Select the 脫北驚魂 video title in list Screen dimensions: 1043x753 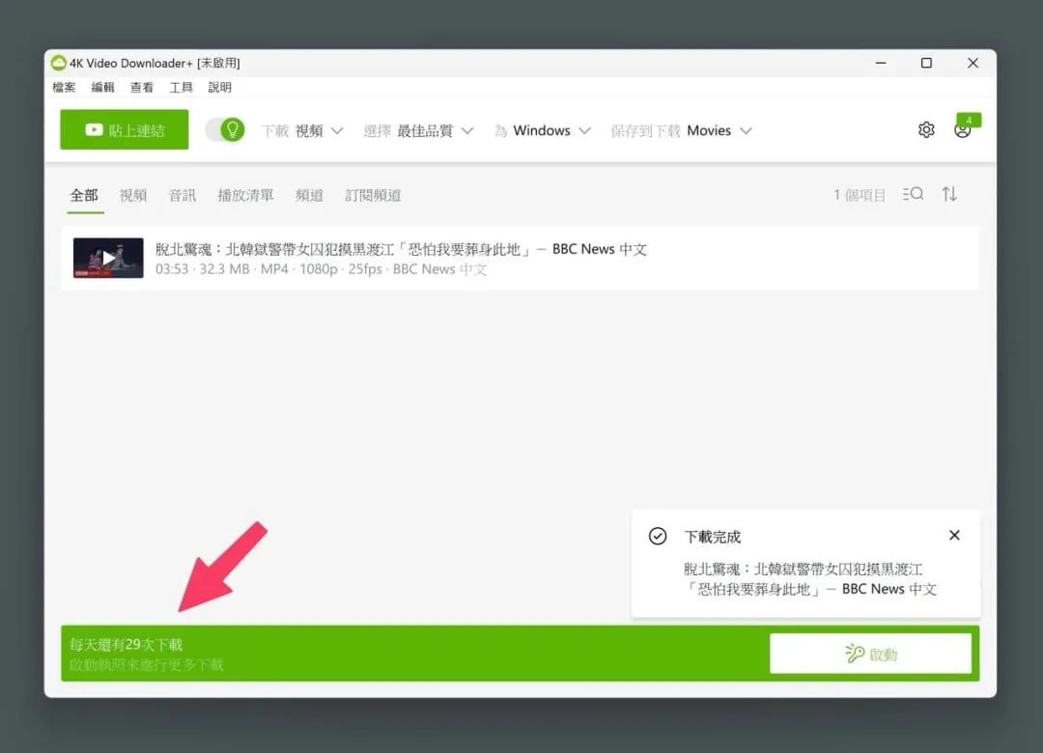tap(401, 249)
